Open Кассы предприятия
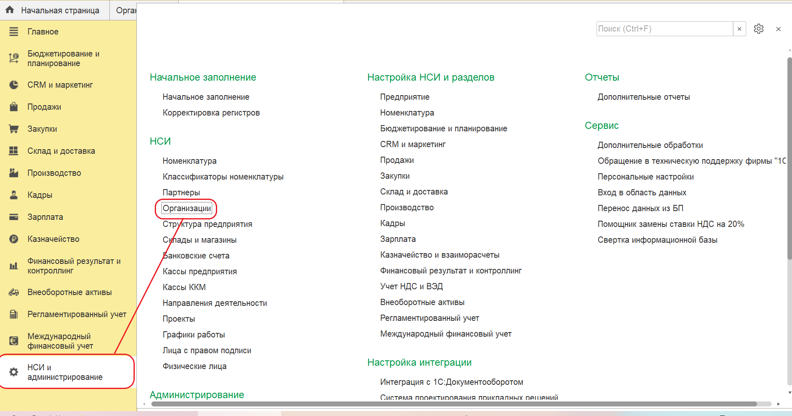792x416 pixels. point(200,271)
